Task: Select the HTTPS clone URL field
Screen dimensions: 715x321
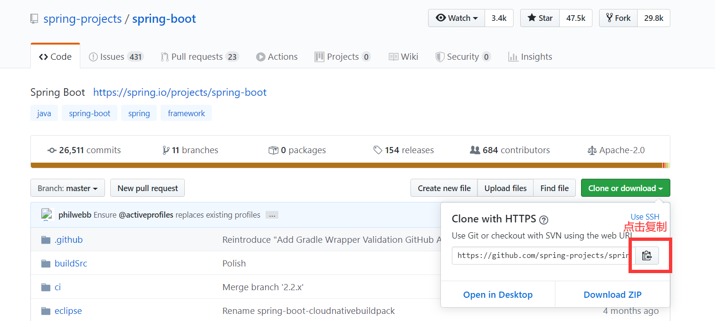Action: [543, 256]
